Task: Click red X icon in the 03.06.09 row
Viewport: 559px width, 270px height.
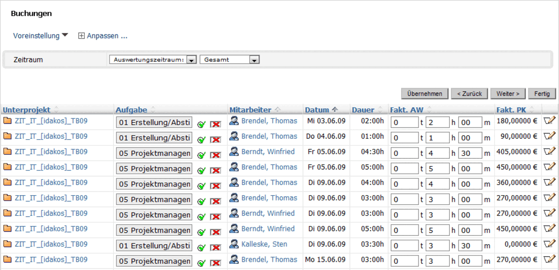Action: tap(215, 124)
